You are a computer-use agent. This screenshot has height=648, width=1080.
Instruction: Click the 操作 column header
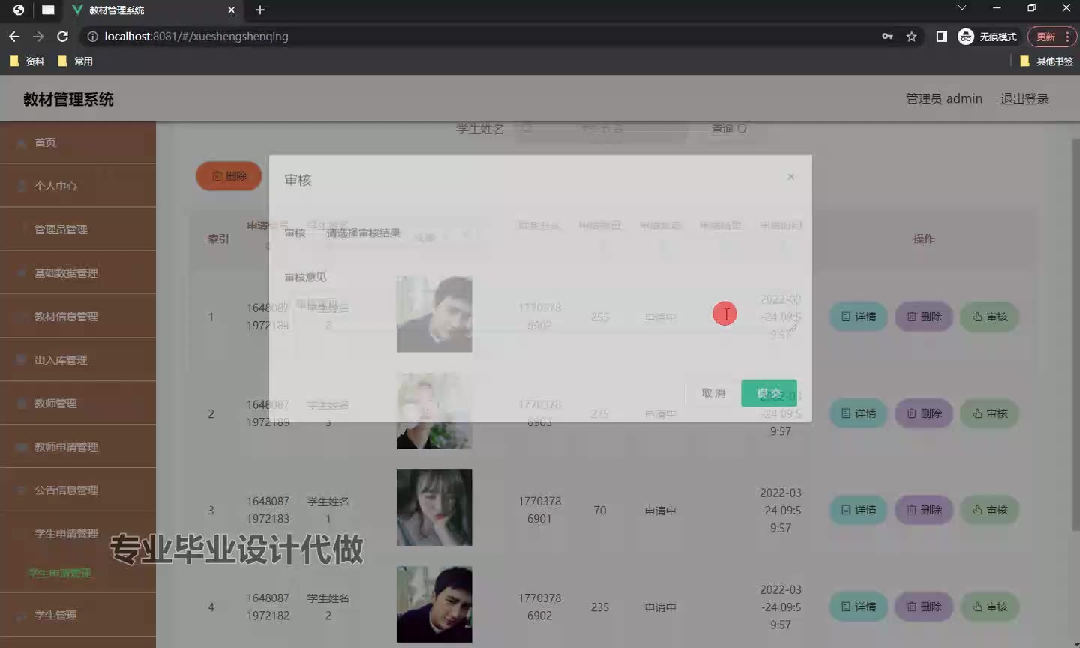pos(924,238)
